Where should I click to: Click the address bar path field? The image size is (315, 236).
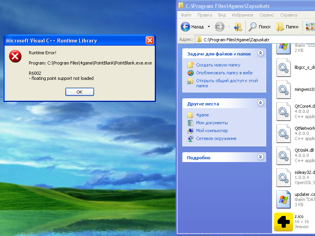pos(255,40)
